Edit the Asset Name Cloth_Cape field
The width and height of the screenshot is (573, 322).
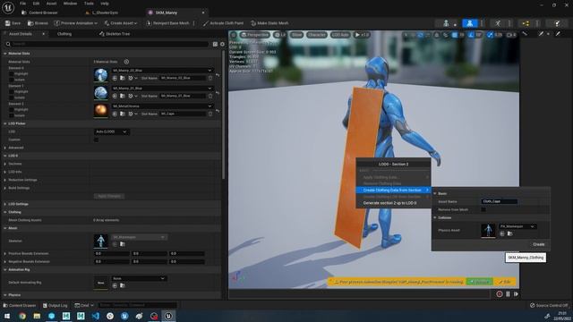[x=500, y=201]
